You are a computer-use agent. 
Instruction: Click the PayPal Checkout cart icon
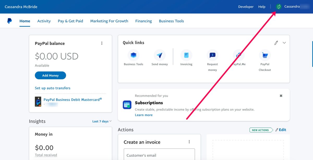pos(265,55)
